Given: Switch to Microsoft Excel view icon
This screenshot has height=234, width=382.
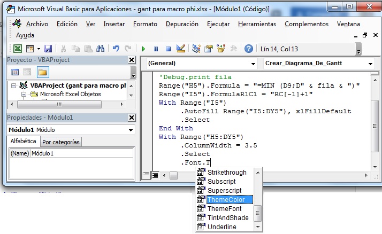Looking at the screenshot, I should pyautogui.click(x=18, y=49).
